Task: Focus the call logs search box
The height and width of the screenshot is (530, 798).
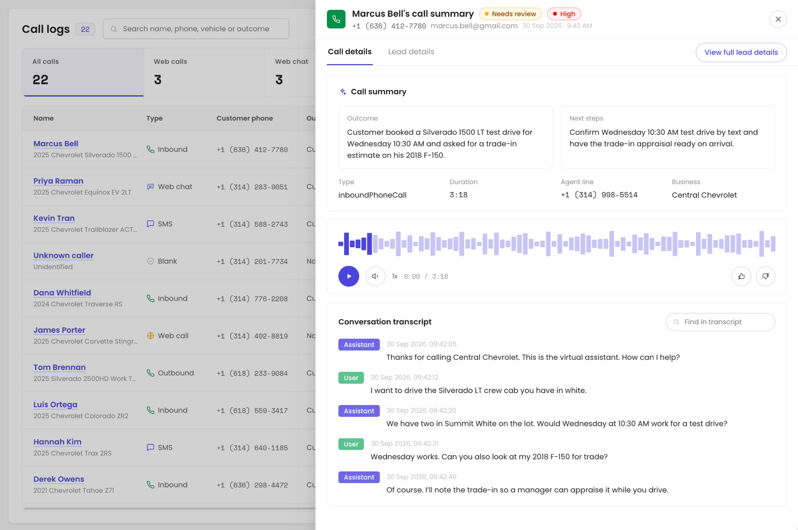Action: pos(196,29)
